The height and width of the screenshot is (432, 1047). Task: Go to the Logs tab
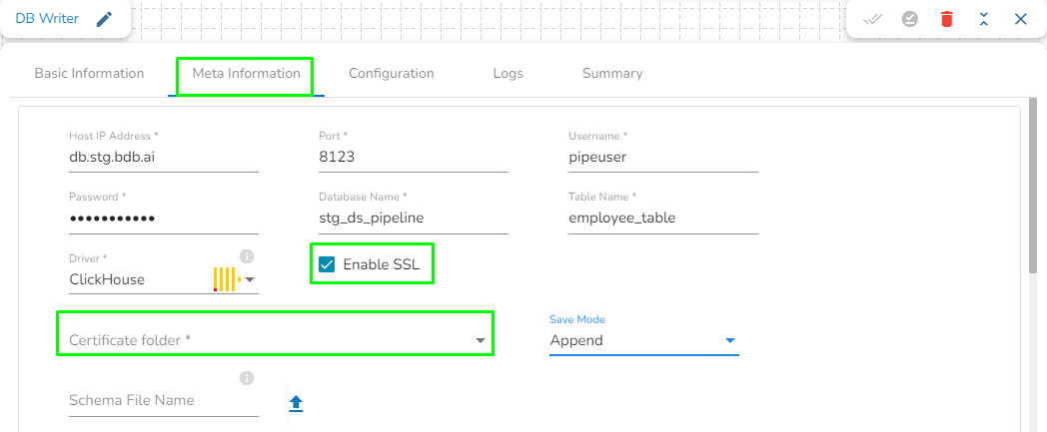coord(508,74)
